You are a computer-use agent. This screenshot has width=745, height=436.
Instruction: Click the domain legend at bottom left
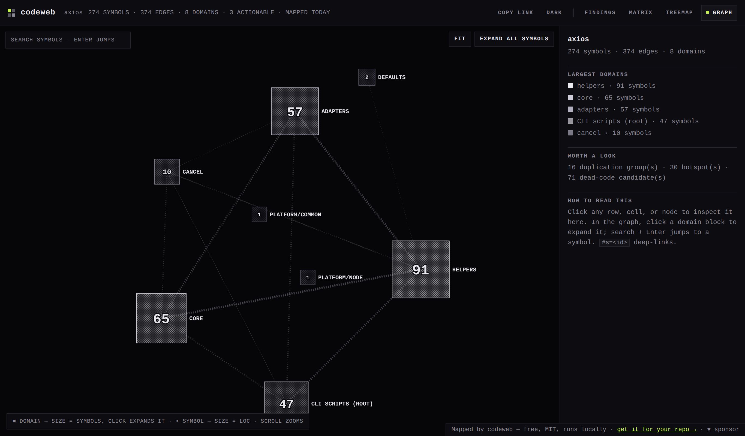click(158, 421)
